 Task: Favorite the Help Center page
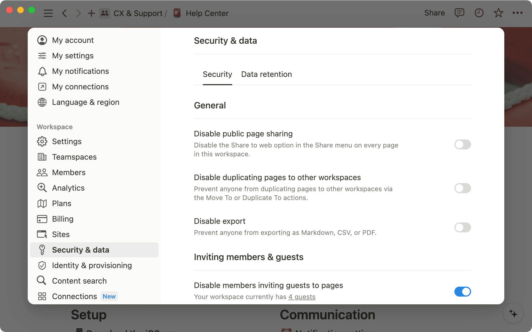[x=498, y=13]
